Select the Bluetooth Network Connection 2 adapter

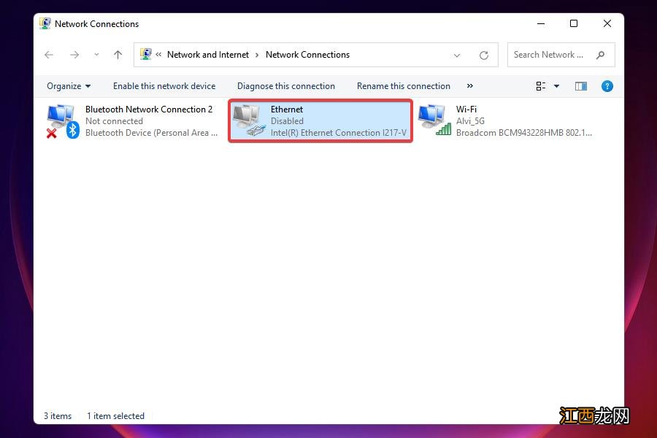pos(131,121)
